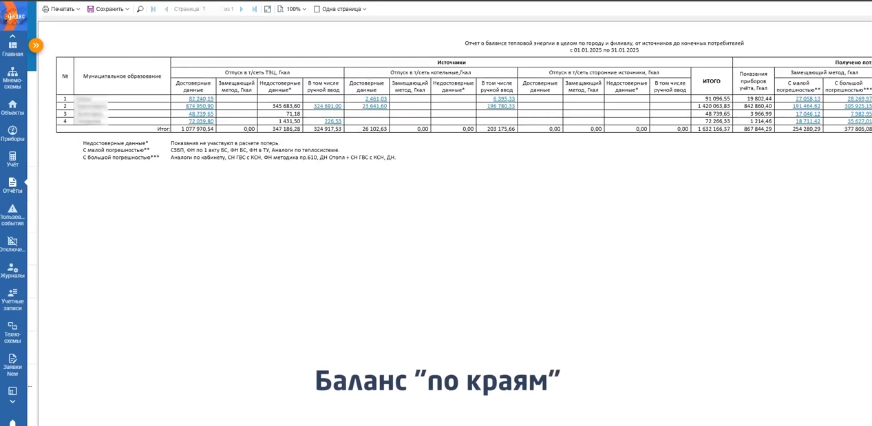Expand the orange sidebar panel arrow
This screenshot has height=426, width=872.
[36, 45]
